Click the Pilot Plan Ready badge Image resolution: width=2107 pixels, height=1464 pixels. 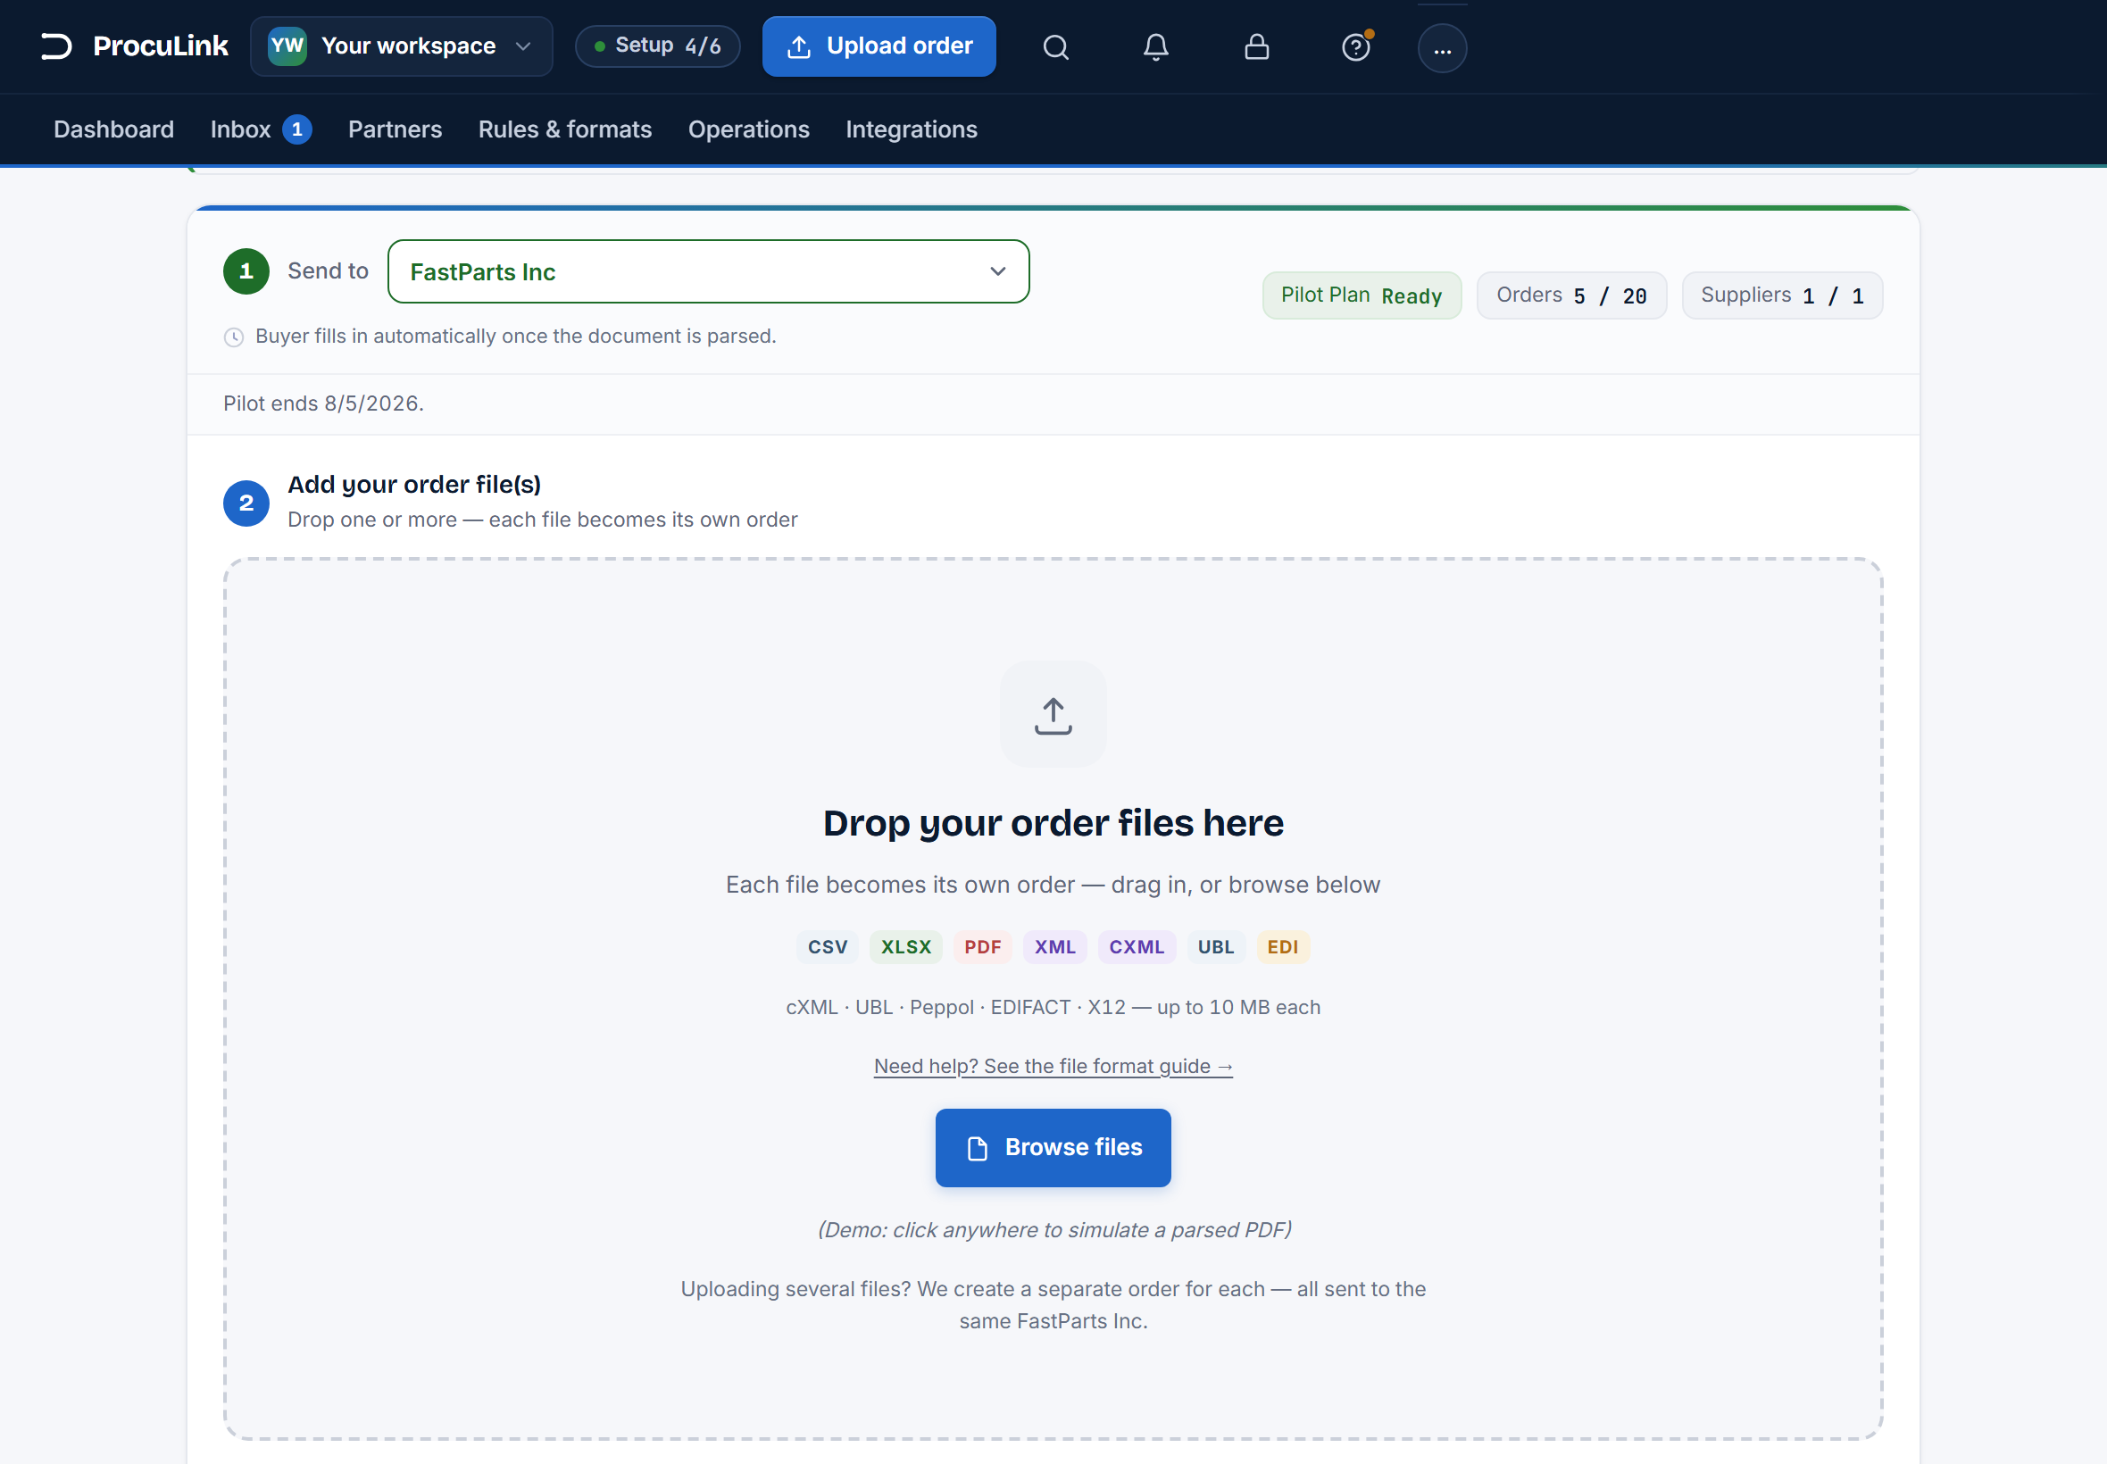pos(1362,295)
